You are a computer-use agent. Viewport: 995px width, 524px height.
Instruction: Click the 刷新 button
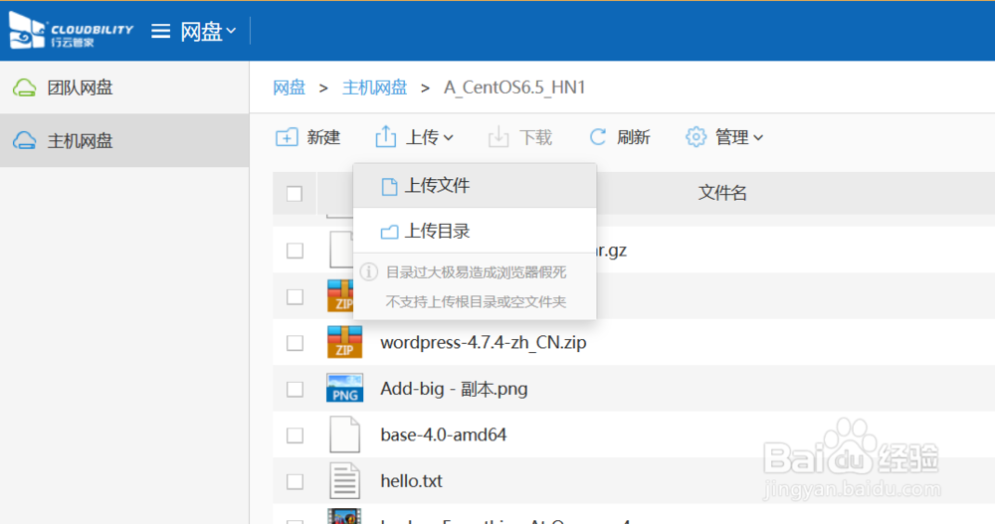620,137
